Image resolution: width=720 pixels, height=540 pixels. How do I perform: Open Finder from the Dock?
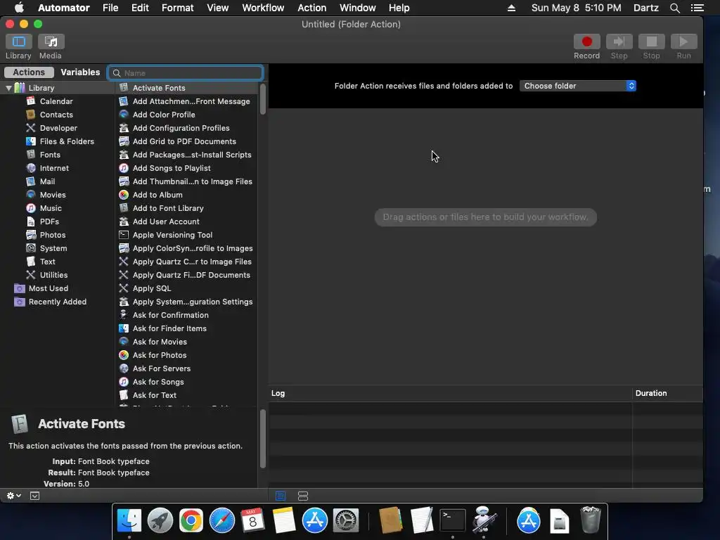[x=129, y=521]
